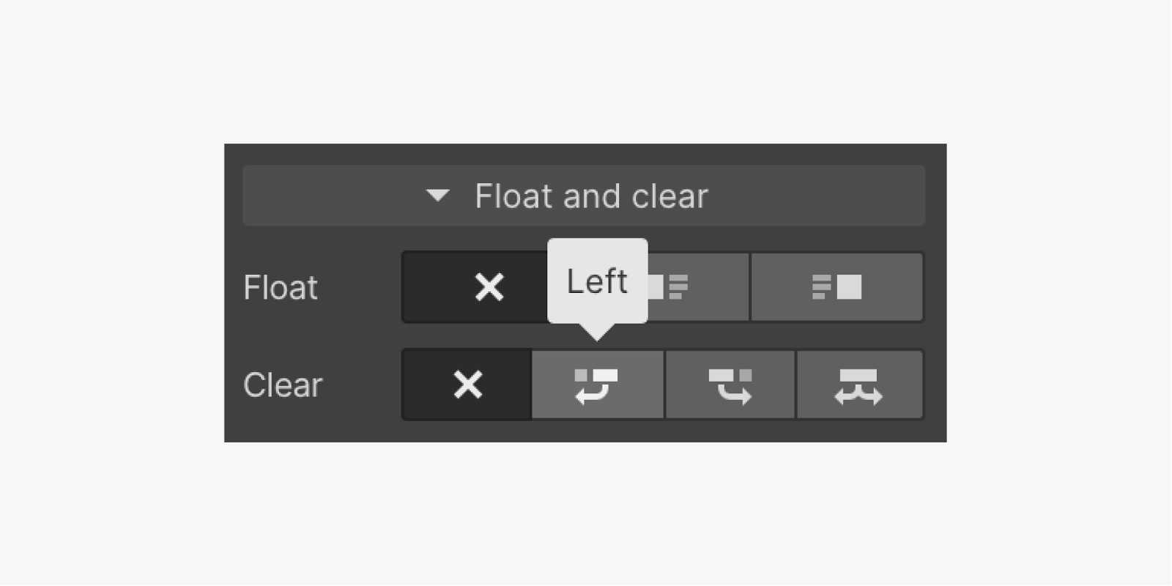The width and height of the screenshot is (1172, 586).
Task: Toggle clearing on both sides
Action: pos(858,385)
